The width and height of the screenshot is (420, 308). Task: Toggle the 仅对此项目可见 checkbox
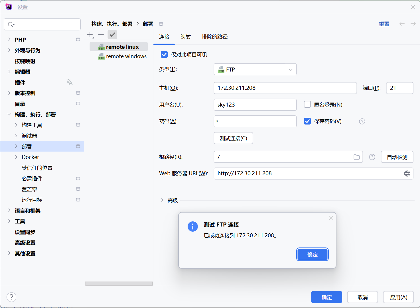pos(164,54)
